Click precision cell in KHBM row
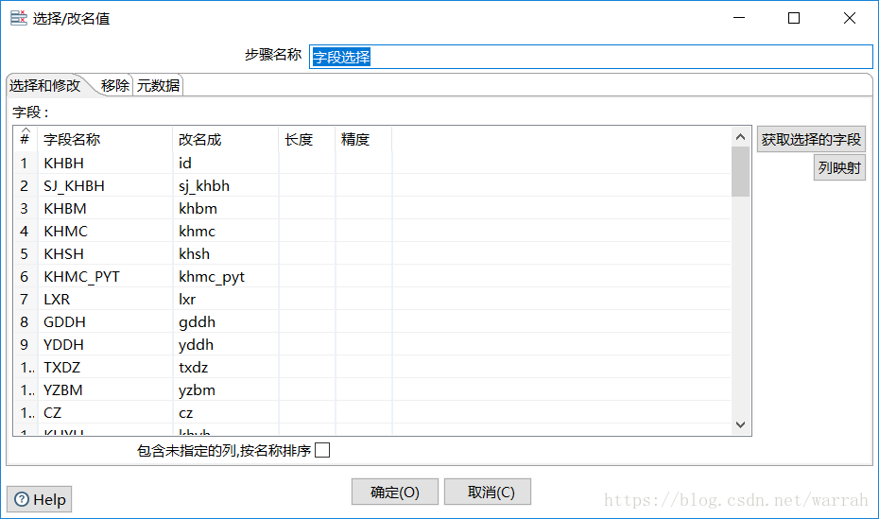Image resolution: width=879 pixels, height=519 pixels. (363, 208)
